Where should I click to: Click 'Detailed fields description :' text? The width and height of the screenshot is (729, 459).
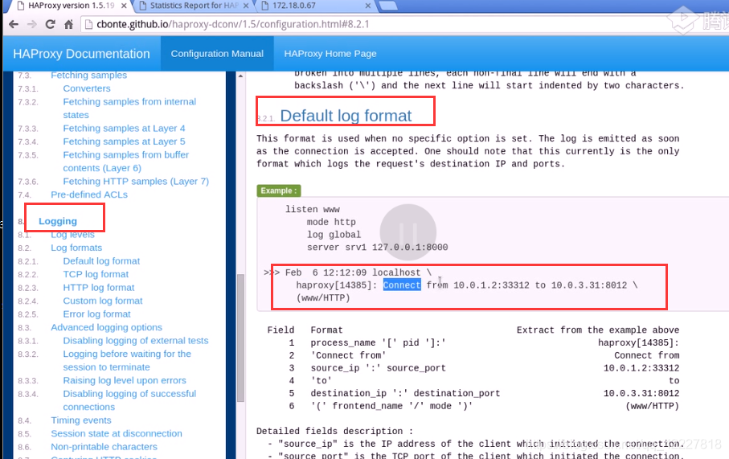[334, 431]
